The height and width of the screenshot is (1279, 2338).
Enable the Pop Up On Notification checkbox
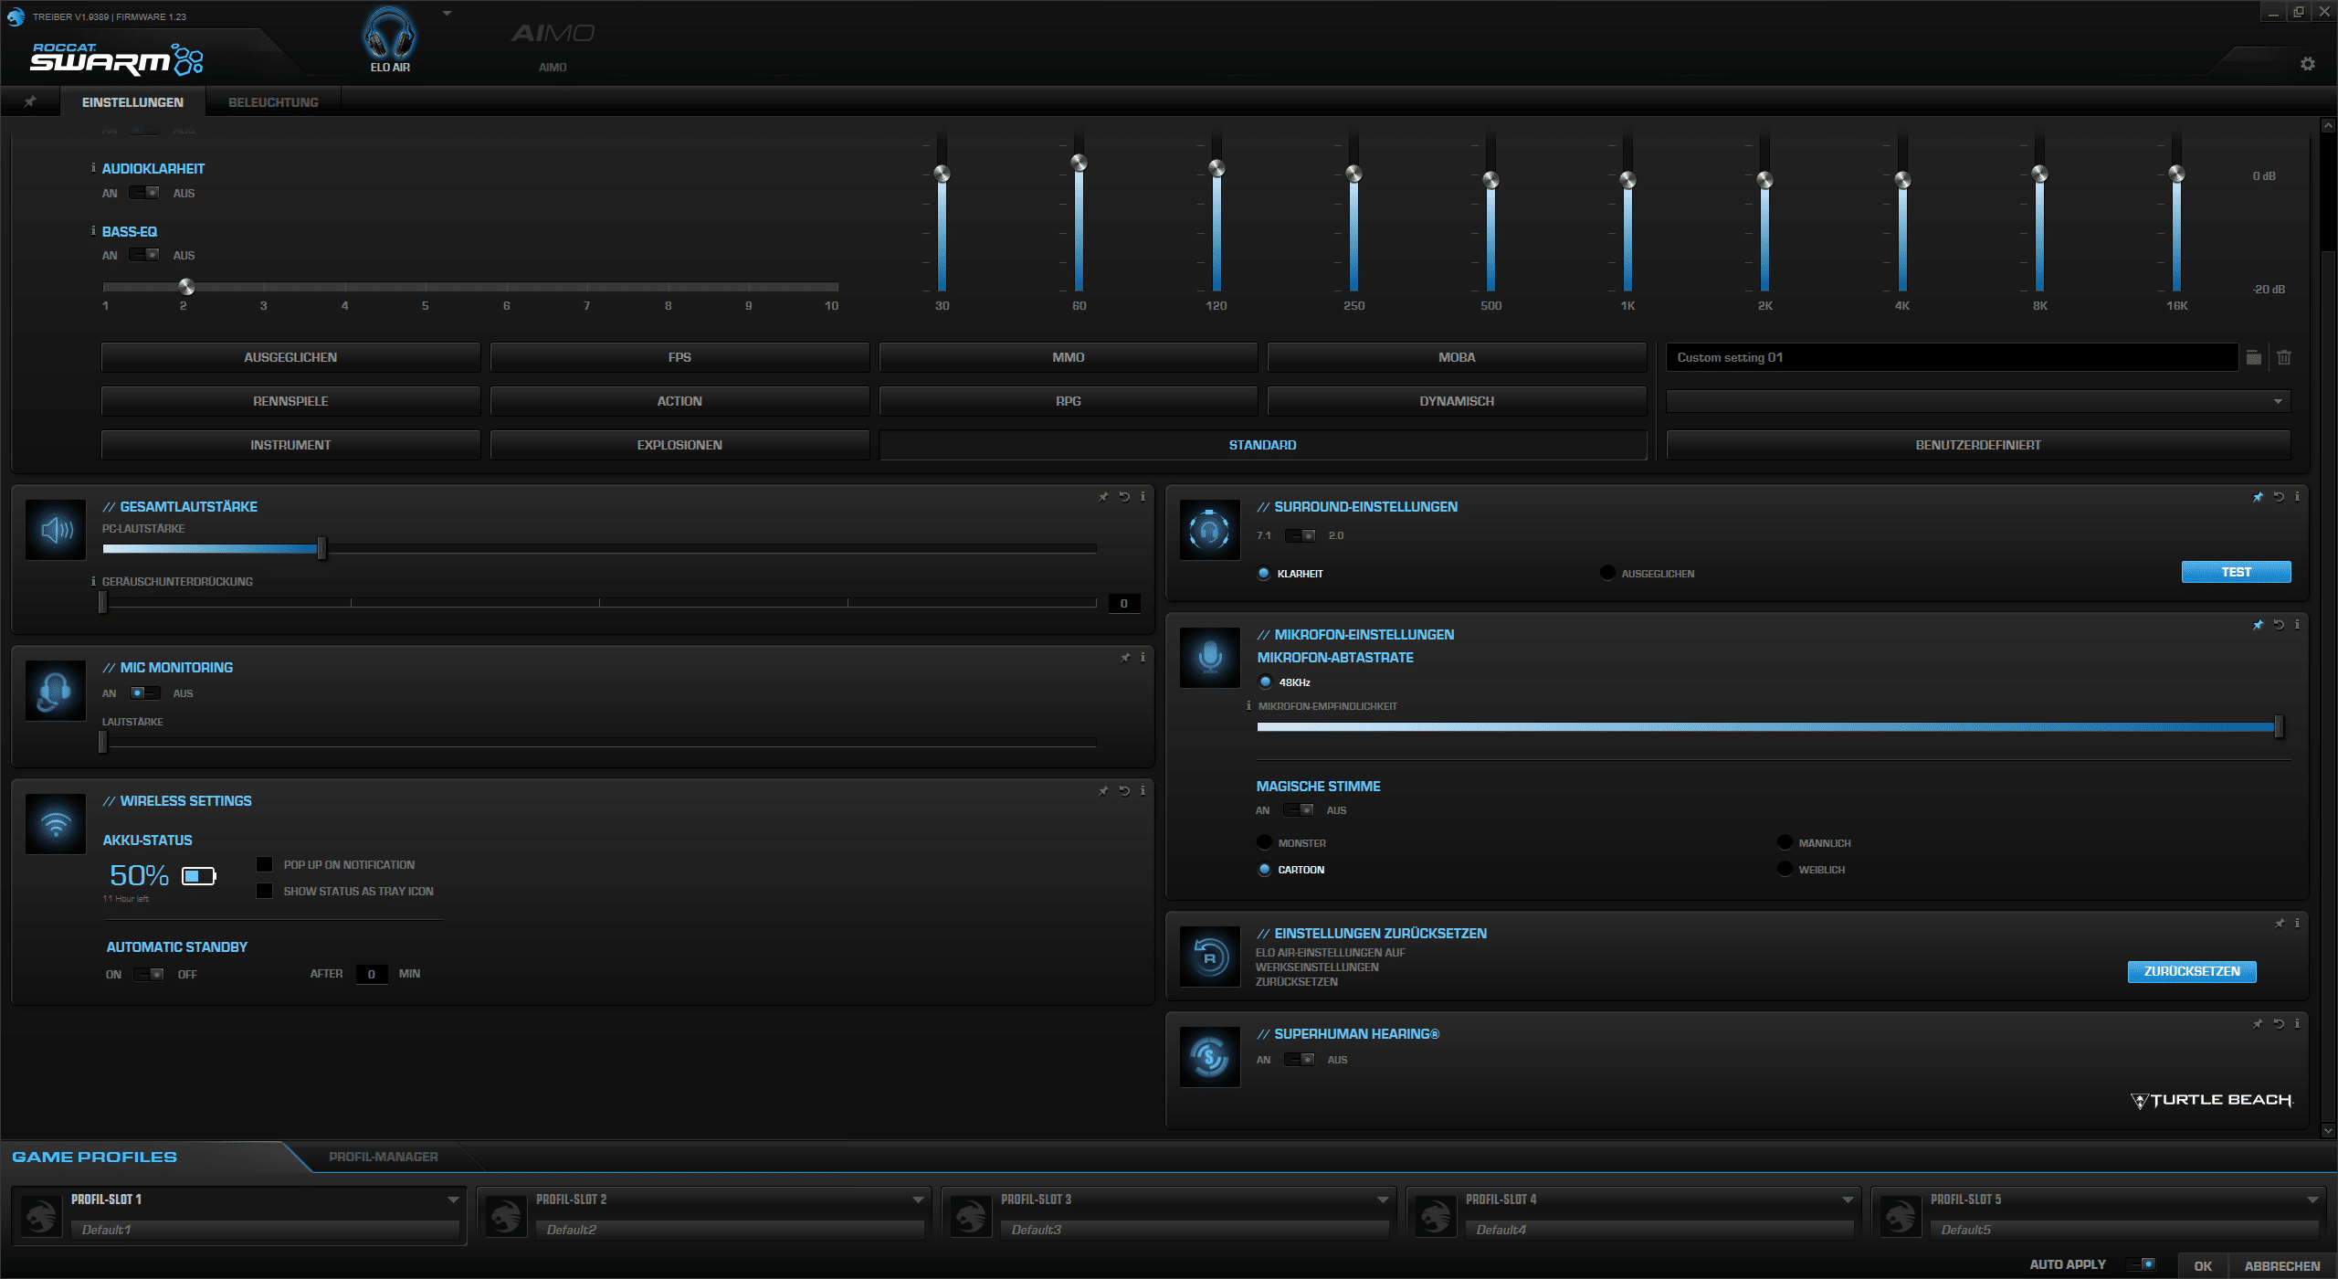tap(265, 864)
